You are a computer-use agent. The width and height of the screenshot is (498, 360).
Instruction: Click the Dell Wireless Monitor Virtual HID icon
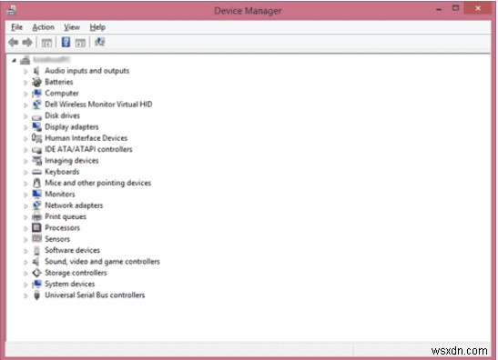point(36,105)
